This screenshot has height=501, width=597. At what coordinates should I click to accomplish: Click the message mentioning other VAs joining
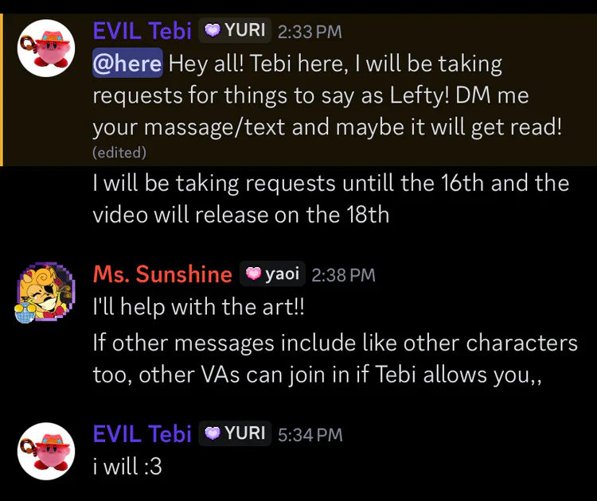point(334,359)
